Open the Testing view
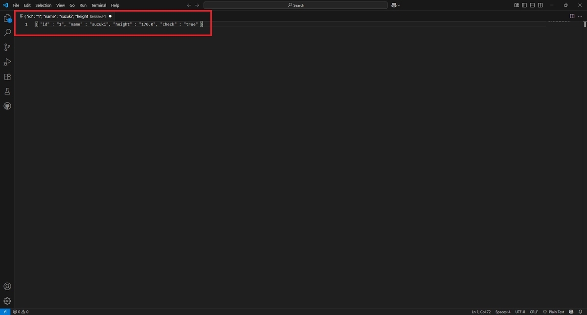The height and width of the screenshot is (315, 587). pyautogui.click(x=7, y=91)
